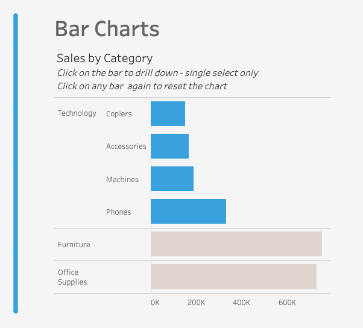Click the Office Supplies category label
Viewport: 363px width, 328px height.
(72, 277)
